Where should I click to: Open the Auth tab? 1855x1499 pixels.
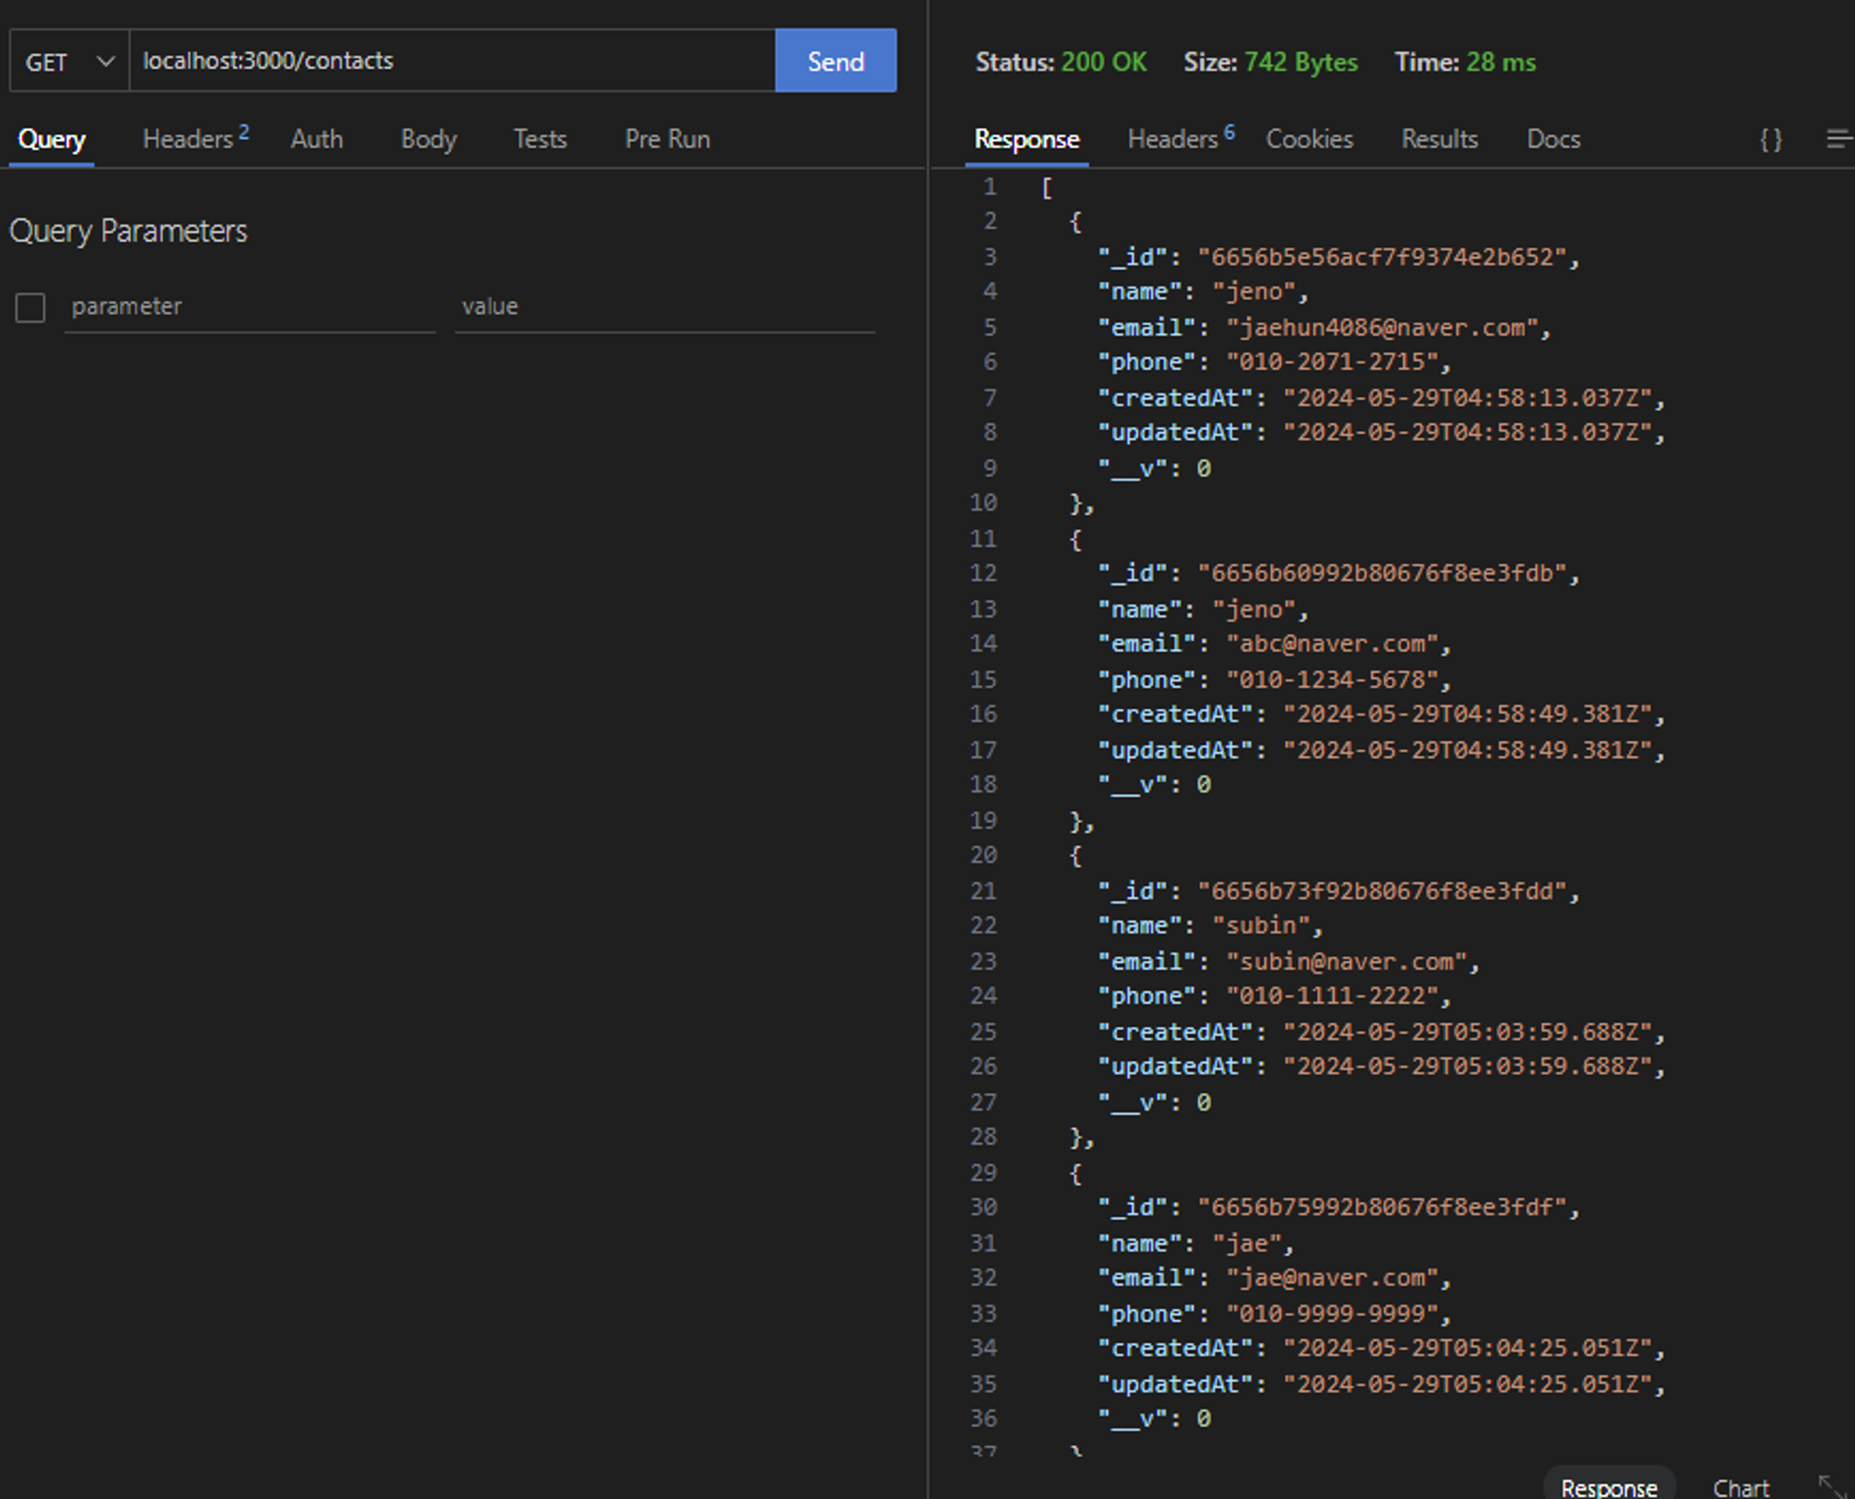316,139
